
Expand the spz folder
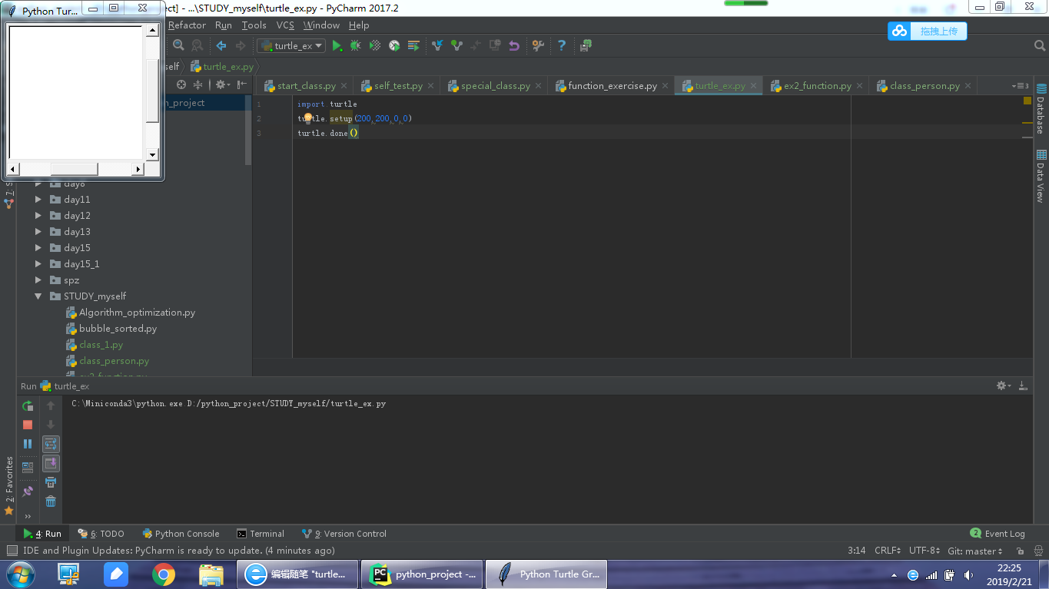point(38,280)
